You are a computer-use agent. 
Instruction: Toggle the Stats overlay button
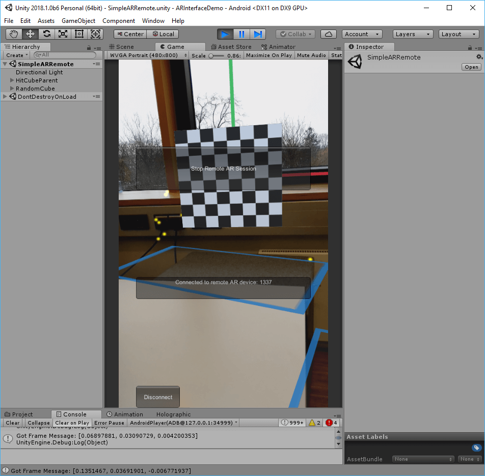336,55
